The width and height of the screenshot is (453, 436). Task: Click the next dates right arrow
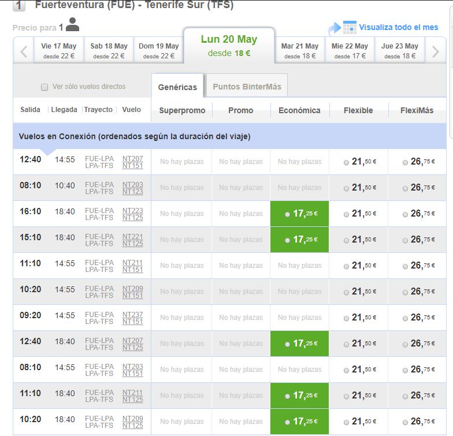(x=436, y=52)
